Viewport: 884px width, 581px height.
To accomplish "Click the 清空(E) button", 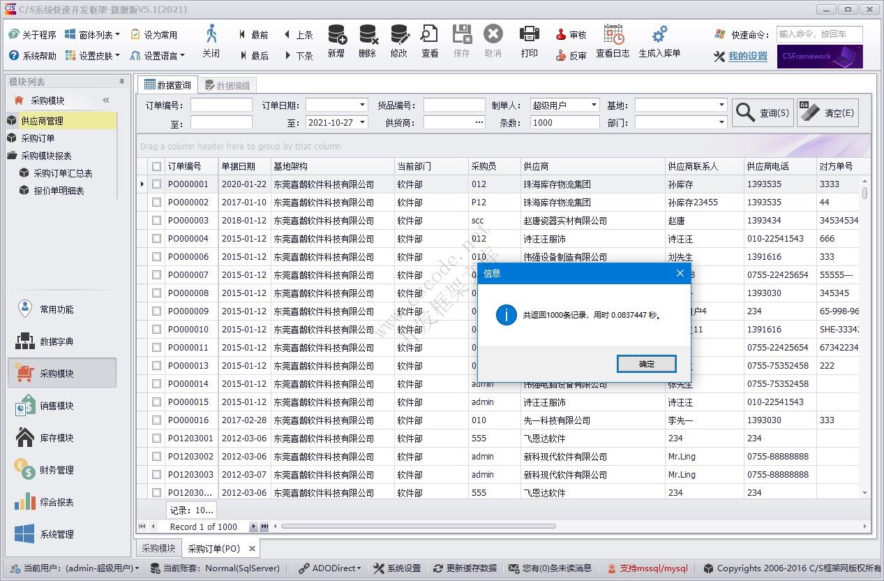I will coord(827,112).
